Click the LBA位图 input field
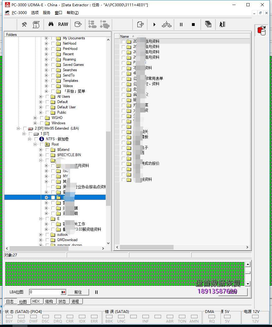This screenshot has height=327, width=272. (45, 292)
